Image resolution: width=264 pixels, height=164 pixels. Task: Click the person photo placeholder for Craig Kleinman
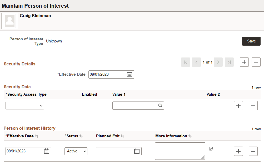9,21
